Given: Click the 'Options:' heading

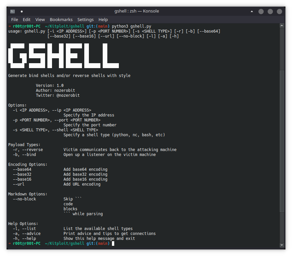Looking at the screenshot, I should click(x=17, y=105).
